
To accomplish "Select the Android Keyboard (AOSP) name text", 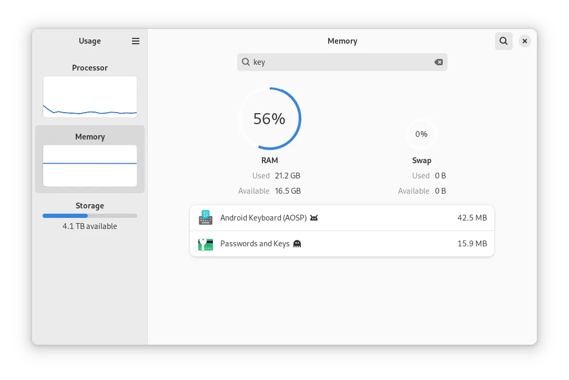I will [x=263, y=218].
